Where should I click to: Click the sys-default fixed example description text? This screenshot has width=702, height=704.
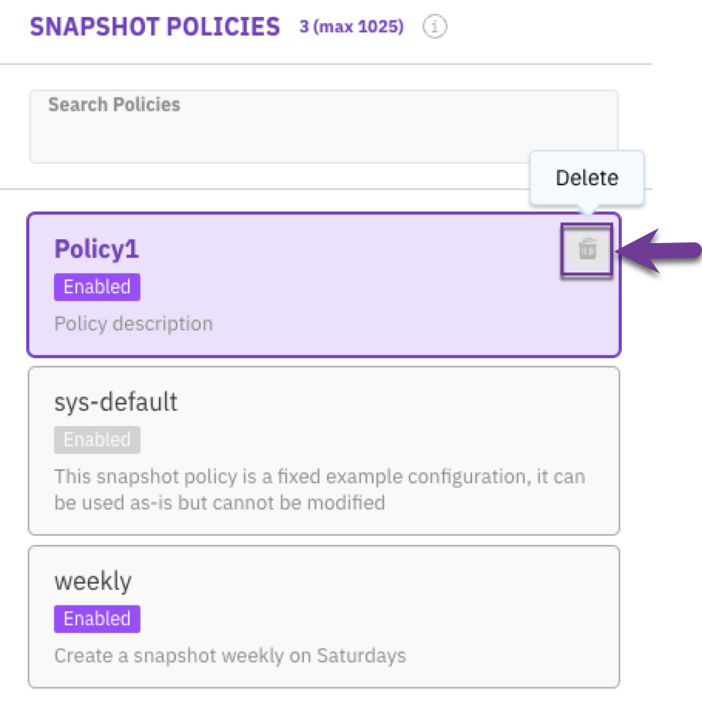pos(319,489)
